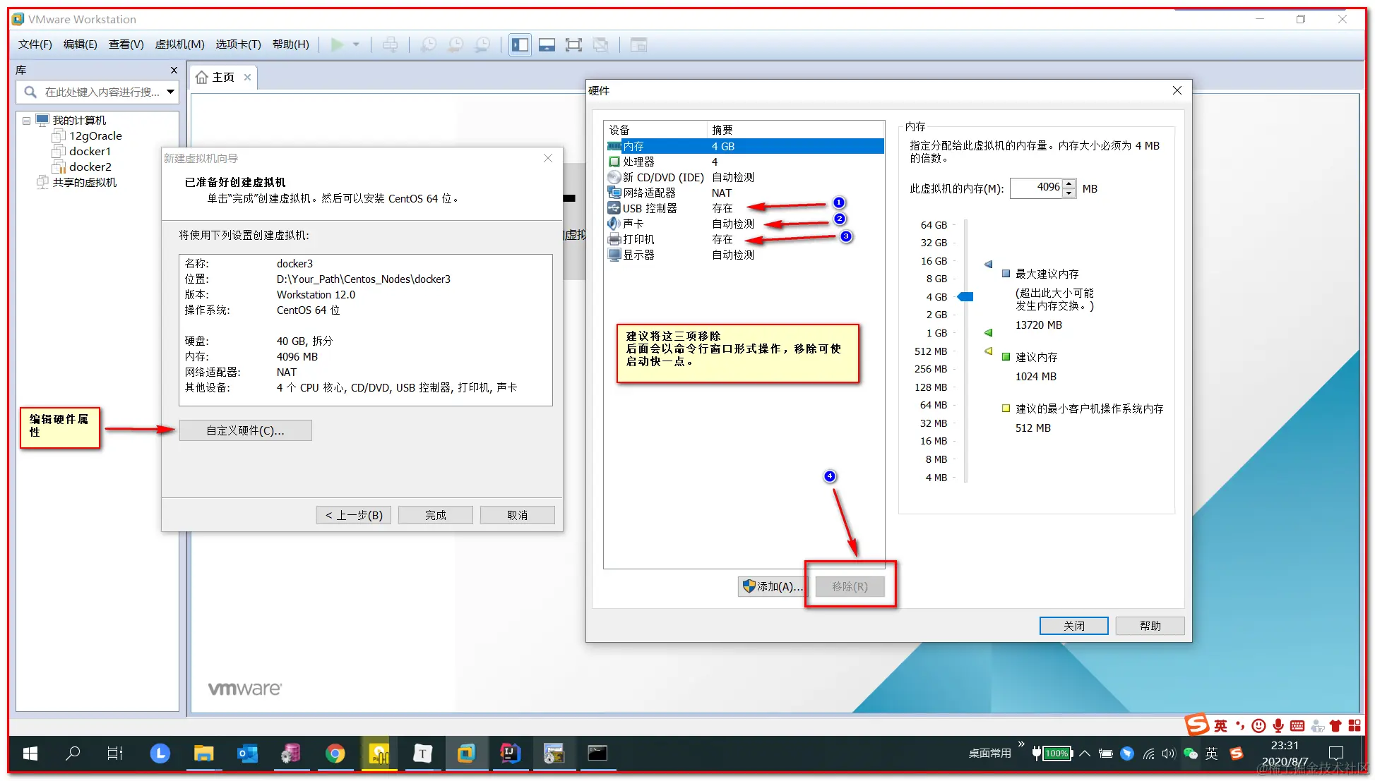This screenshot has width=1375, height=781.
Task: Select the 显示器 display device
Action: [638, 255]
